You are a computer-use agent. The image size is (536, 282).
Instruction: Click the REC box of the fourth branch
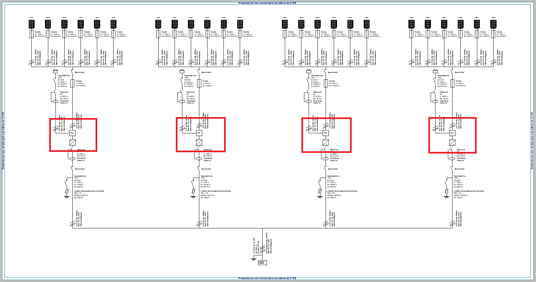tap(452, 133)
